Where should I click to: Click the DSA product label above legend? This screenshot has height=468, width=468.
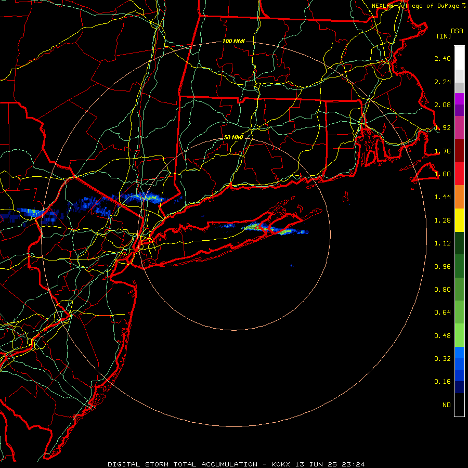(457, 31)
